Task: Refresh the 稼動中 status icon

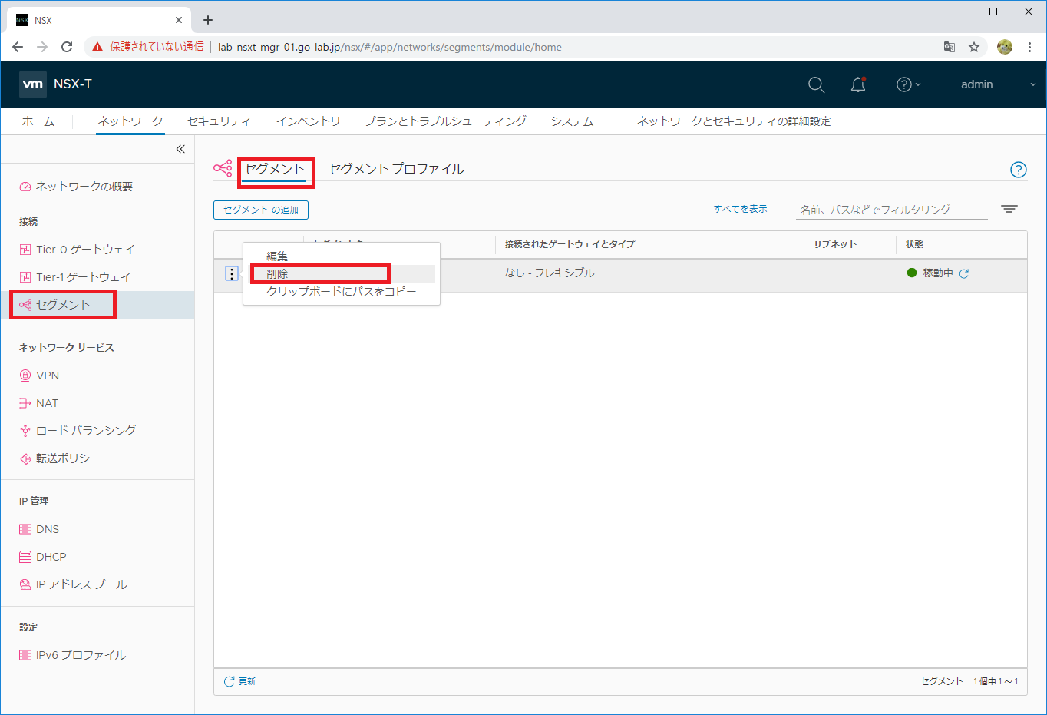Action: click(x=964, y=273)
